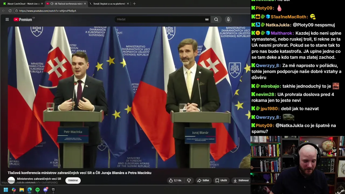
Task: Go back with browser back arrow
Action: 4,11
